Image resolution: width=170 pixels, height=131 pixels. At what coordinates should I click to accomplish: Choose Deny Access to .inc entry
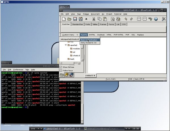(x=89, y=43)
